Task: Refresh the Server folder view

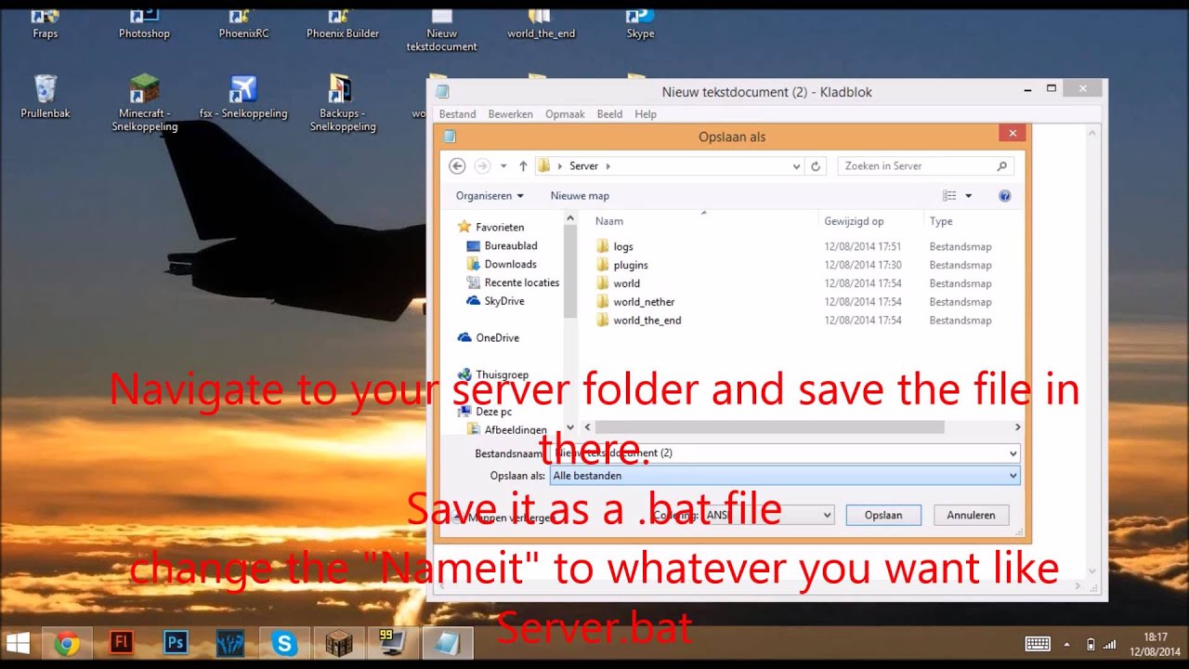Action: pos(816,166)
